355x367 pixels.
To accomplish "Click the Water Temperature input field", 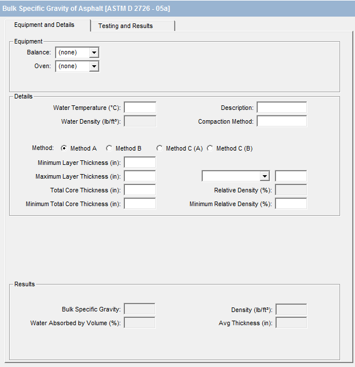I will (x=140, y=108).
